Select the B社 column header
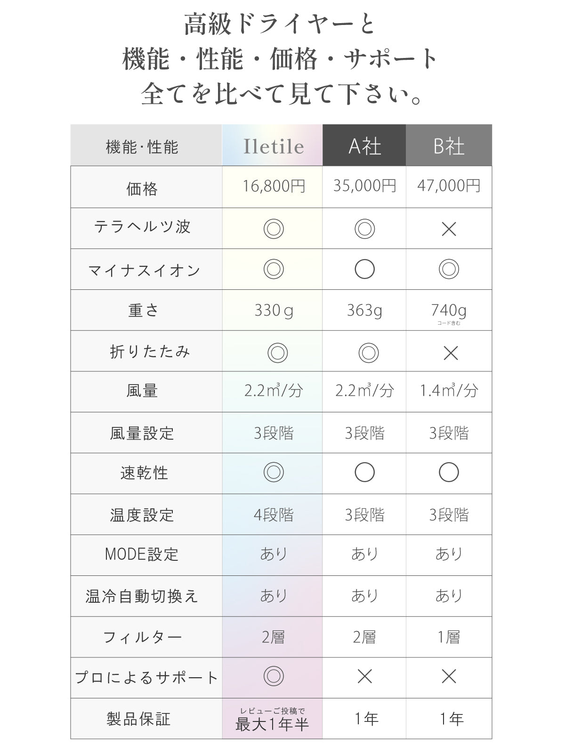Screen dimensions: 565x754 point(449,146)
